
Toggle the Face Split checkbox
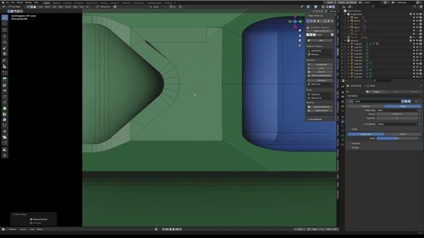pyautogui.click(x=31, y=223)
